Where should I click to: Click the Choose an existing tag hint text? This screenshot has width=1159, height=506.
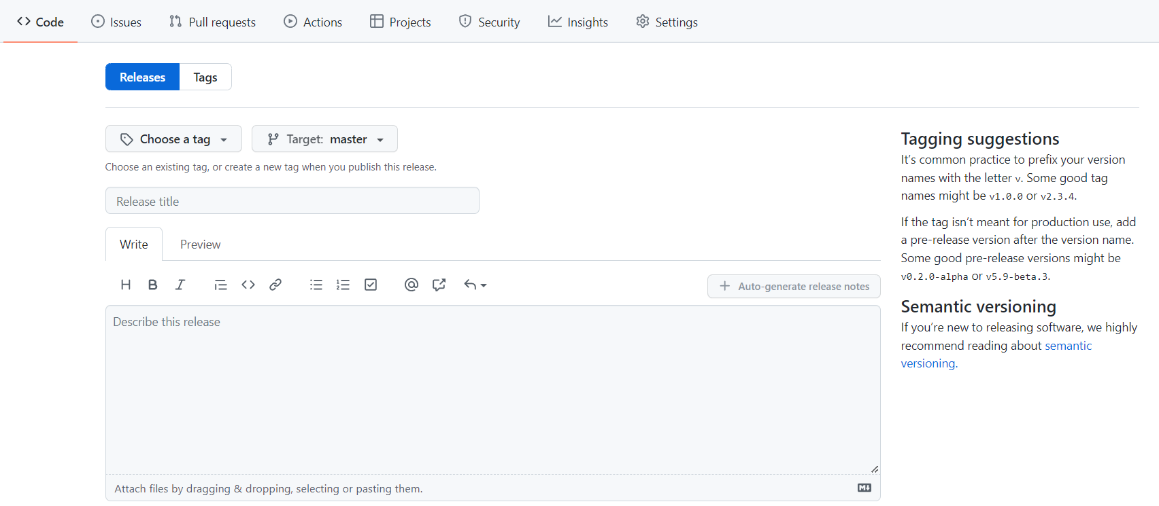pyautogui.click(x=271, y=167)
